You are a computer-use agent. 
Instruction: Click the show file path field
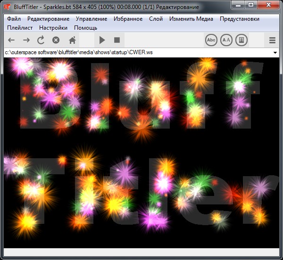pyautogui.click(x=137, y=53)
